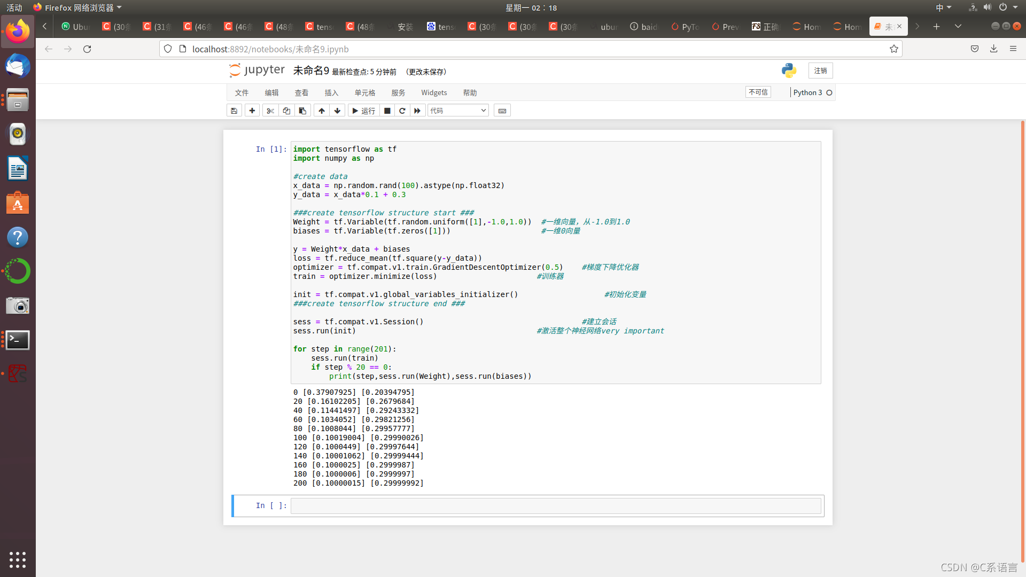Viewport: 1026px width, 577px height.
Task: Open system power menu in top bar
Action: (x=1008, y=7)
